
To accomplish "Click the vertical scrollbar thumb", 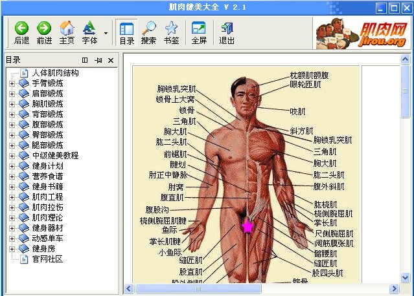I will (406, 91).
